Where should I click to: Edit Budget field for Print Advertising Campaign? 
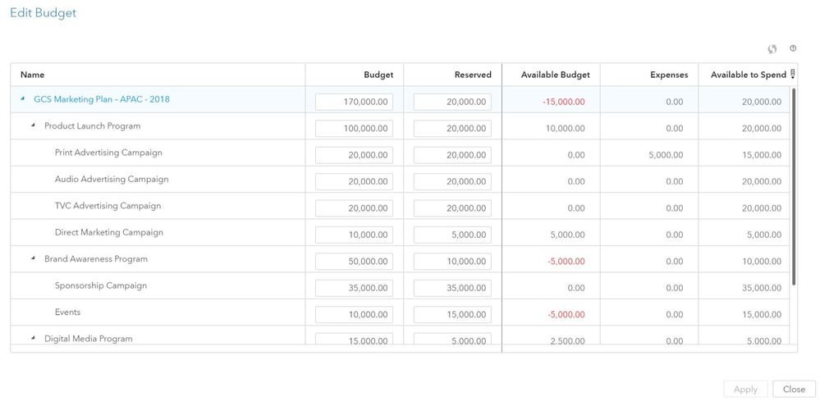[x=354, y=155]
